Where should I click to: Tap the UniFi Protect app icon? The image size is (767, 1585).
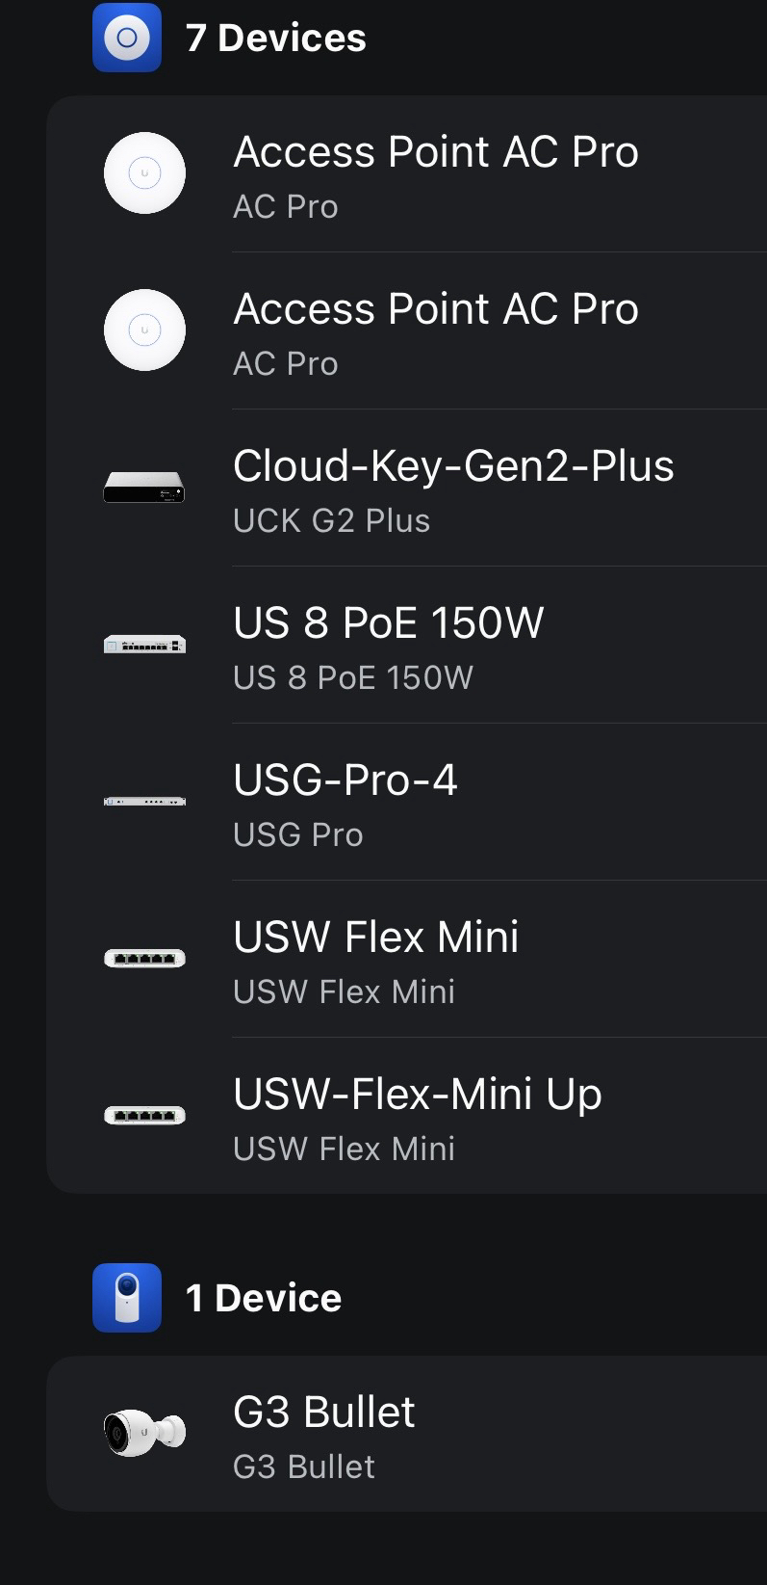127,1298
